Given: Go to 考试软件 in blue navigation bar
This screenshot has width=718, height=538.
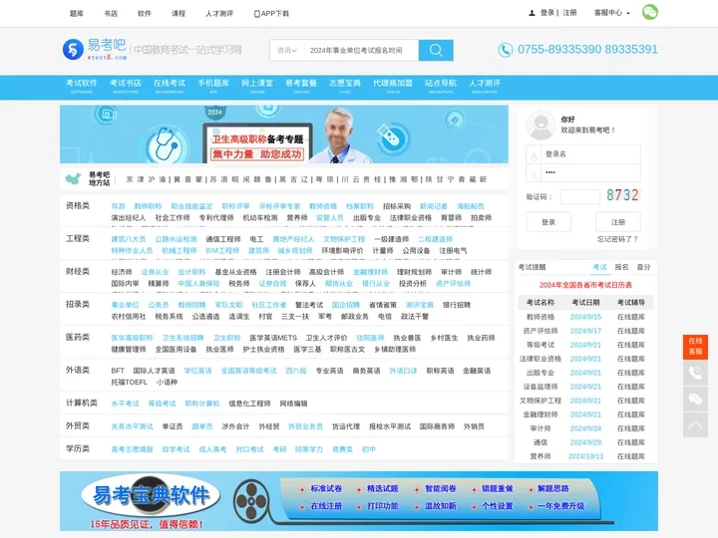Looking at the screenshot, I should [82, 86].
